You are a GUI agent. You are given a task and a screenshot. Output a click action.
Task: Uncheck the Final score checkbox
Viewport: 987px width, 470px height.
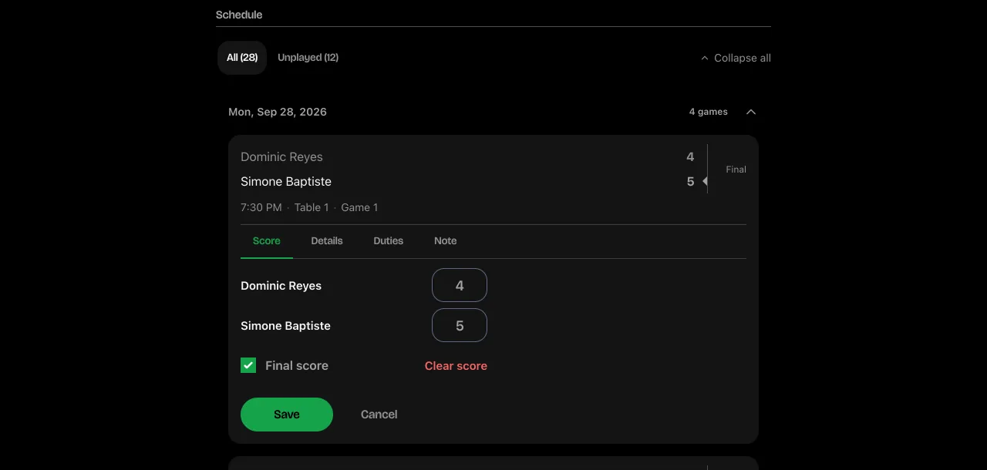248,365
